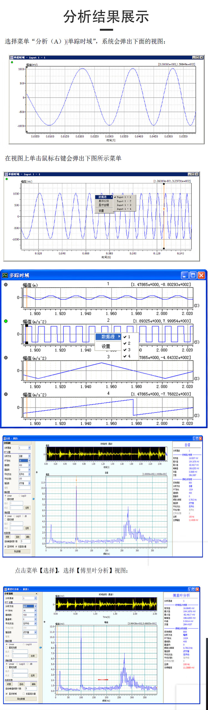
Task: Click 收敛 button in the 自谱 window
Action: point(7,537)
